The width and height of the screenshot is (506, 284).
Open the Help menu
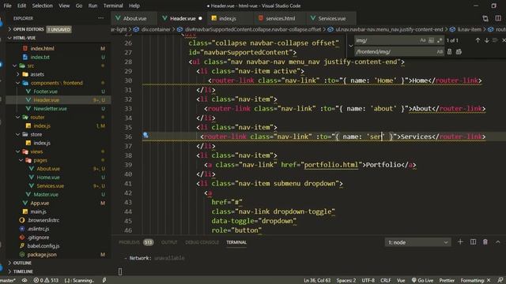click(x=134, y=6)
